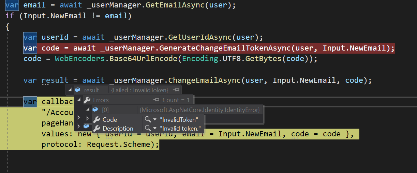Select the Code property wrench icon

click(x=97, y=119)
